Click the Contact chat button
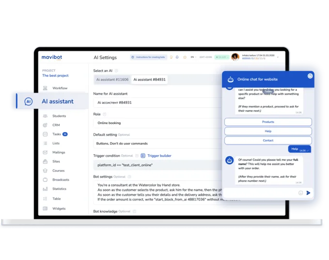 pos(268,141)
